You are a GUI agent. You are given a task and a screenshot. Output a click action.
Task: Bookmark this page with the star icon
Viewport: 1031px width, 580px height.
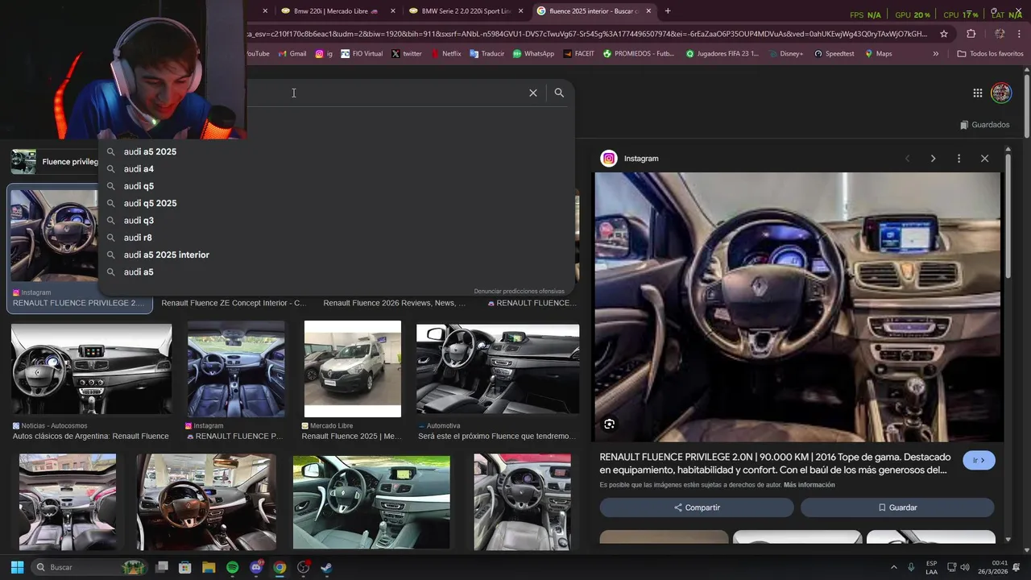point(944,34)
